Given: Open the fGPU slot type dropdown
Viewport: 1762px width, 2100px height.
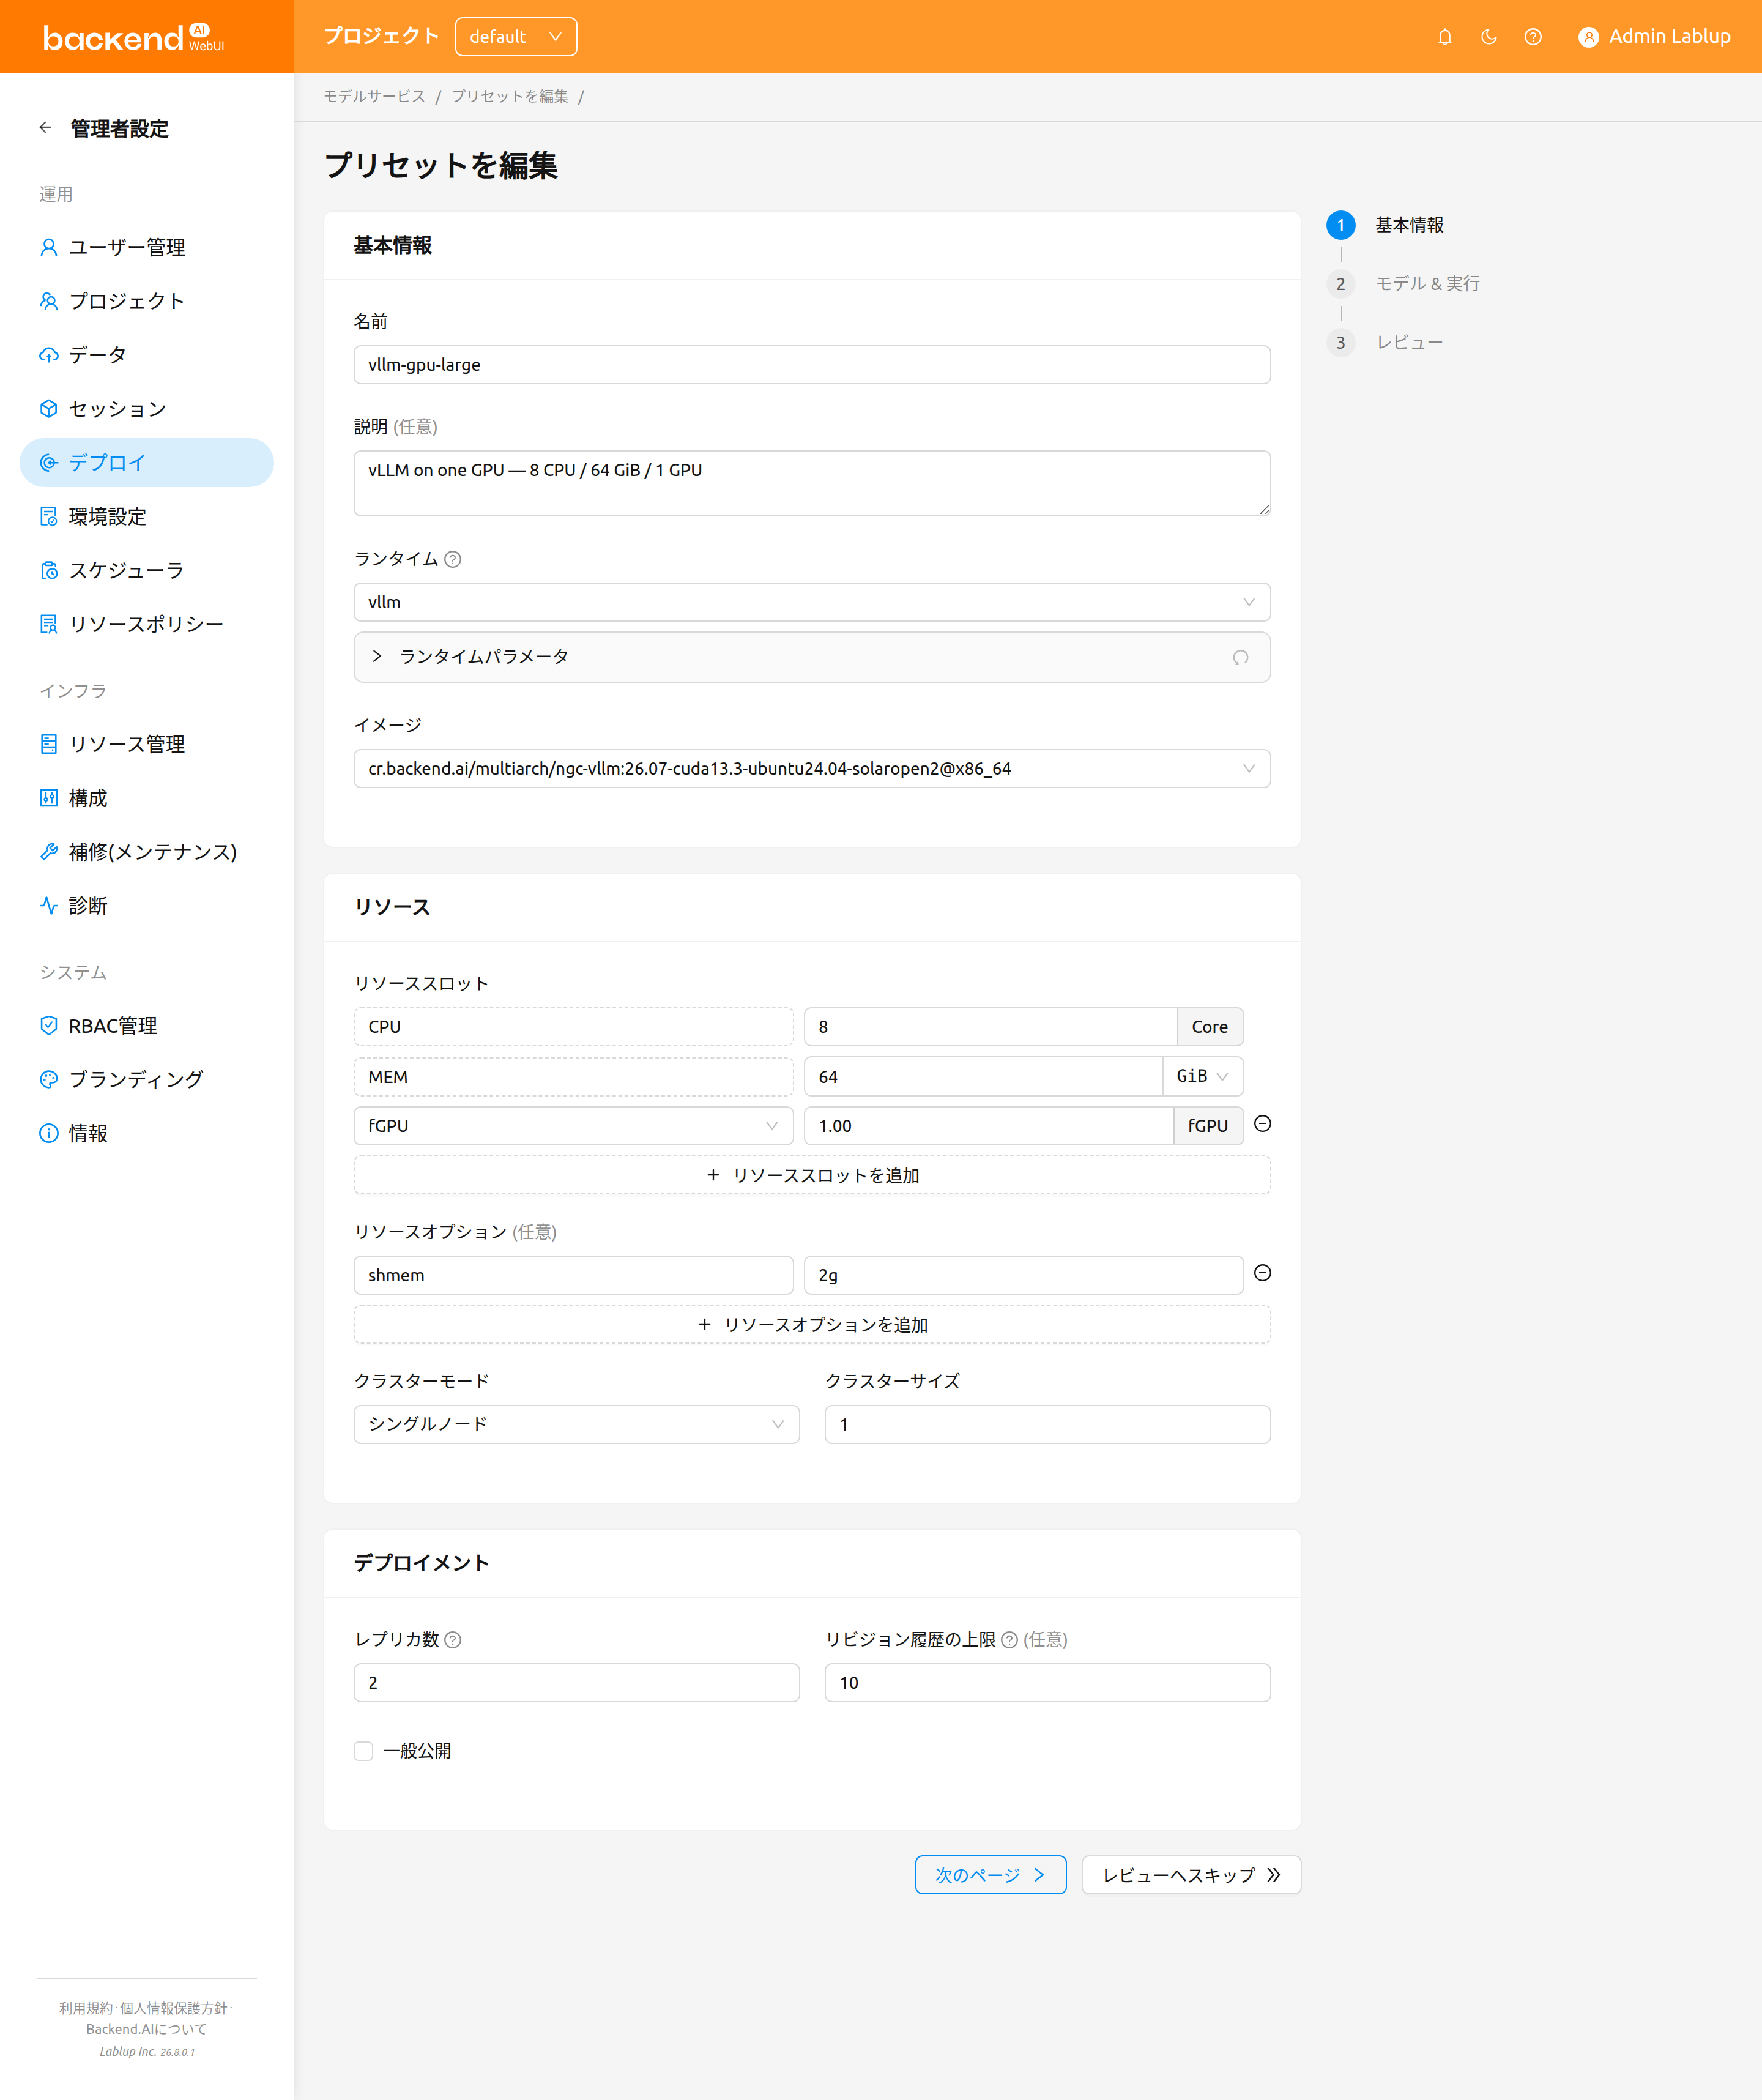Looking at the screenshot, I should coord(573,1126).
